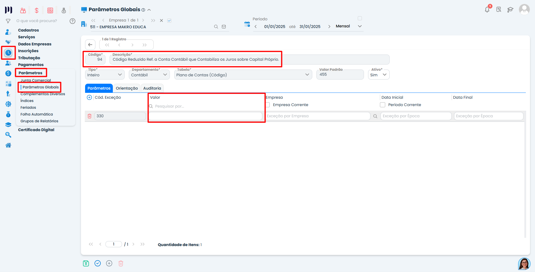Open Feriados in the Parâmetros submenu
Screen dimensions: 535x272
click(x=28, y=108)
